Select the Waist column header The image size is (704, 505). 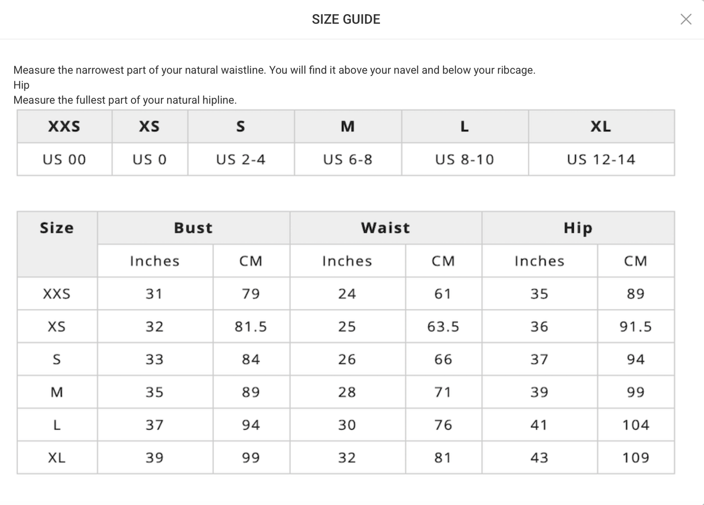[x=385, y=228]
